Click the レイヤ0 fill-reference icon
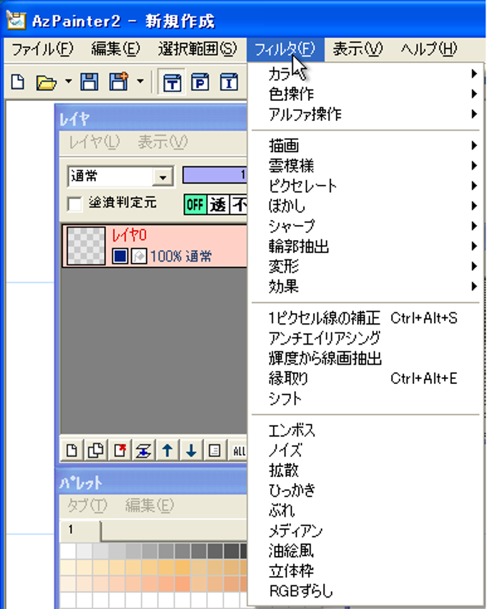Screen dimensions: 487x609 tap(139, 256)
